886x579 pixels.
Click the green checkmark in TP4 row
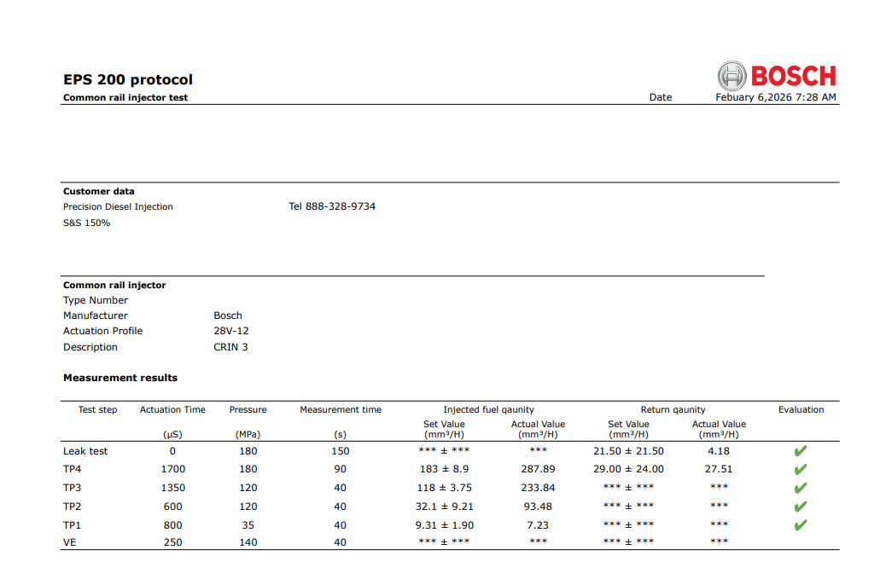[800, 470]
